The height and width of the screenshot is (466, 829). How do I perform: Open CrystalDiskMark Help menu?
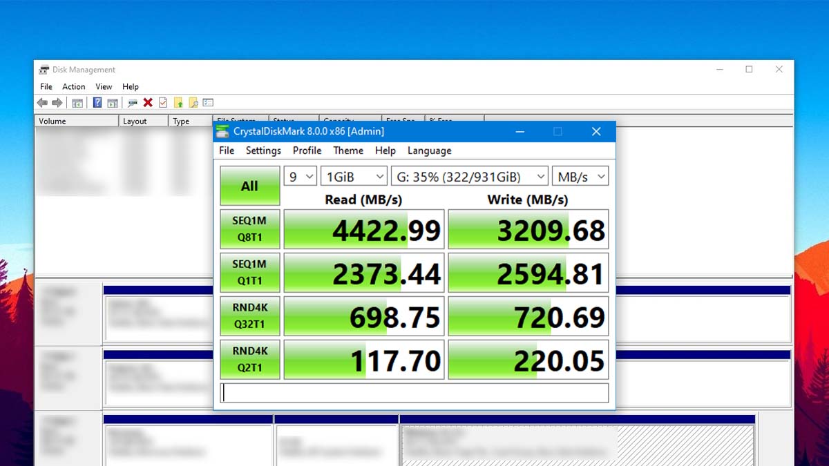coord(385,151)
